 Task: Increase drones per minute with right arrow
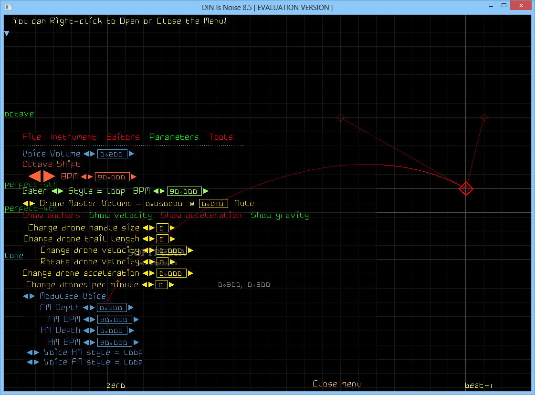[171, 284]
